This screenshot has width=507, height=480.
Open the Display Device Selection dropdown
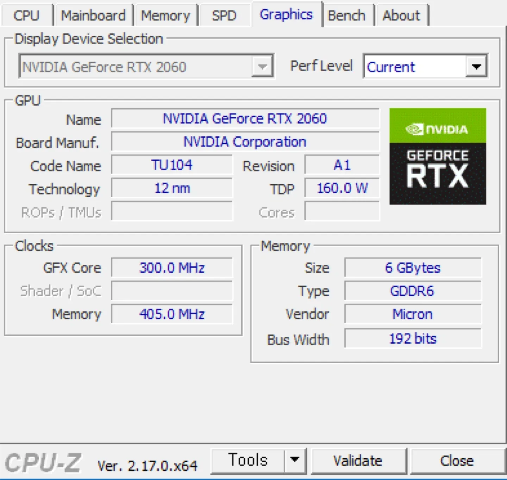(262, 66)
